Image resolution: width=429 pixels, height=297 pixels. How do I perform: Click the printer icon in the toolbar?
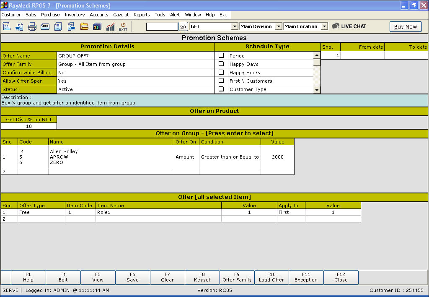pos(32,26)
